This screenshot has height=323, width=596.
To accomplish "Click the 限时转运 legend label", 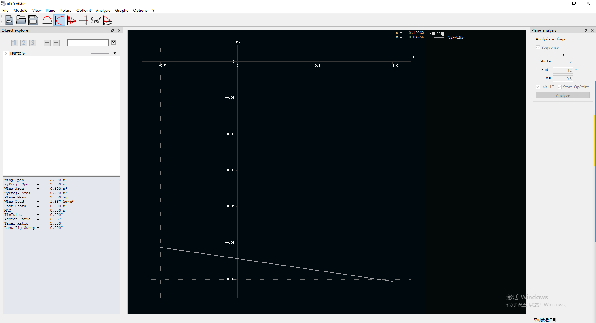I will 437,34.
